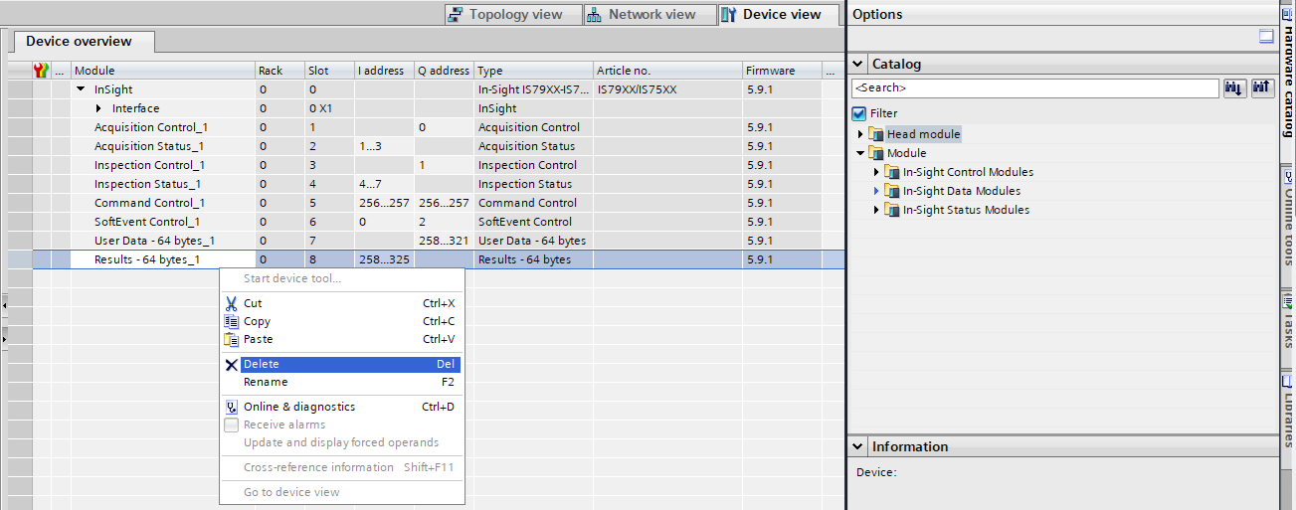This screenshot has width=1296, height=510.
Task: Sort by the Module column header
Action: (163, 71)
